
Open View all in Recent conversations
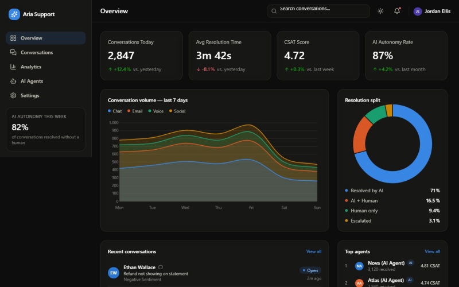click(313, 251)
